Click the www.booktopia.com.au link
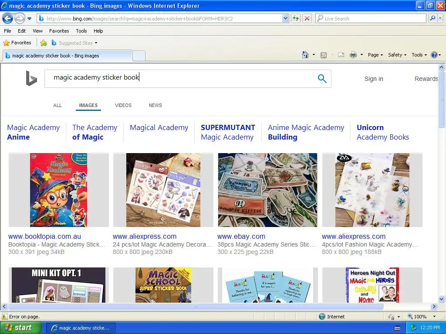Image resolution: width=446 pixels, height=334 pixels. point(45,236)
